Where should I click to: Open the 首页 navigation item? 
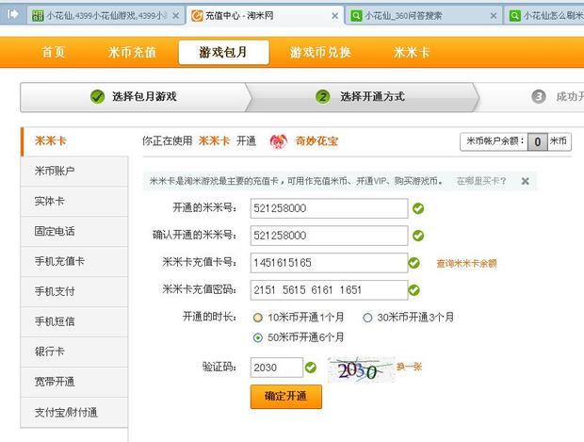tap(54, 52)
